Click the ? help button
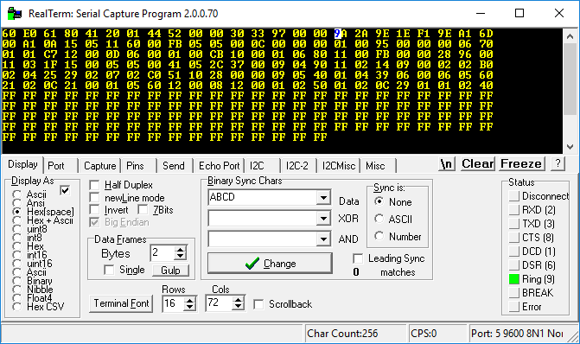Viewport: 580px width, 344px height. click(558, 163)
